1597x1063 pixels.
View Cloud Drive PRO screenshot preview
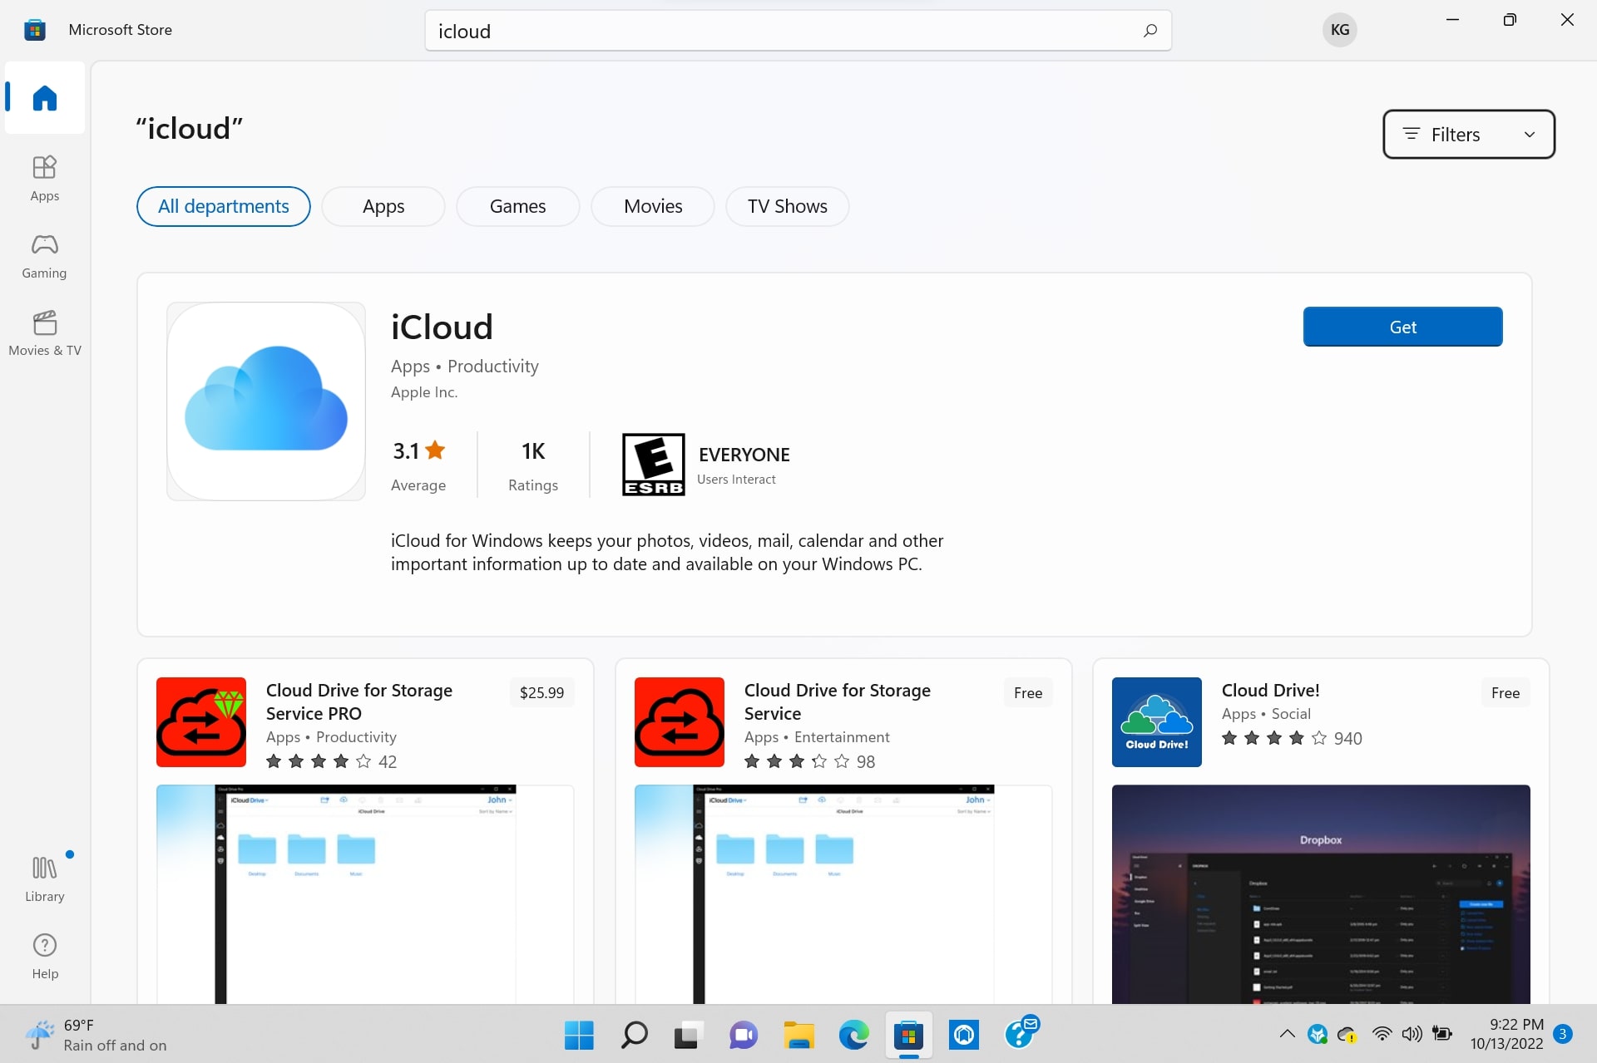pyautogui.click(x=365, y=893)
